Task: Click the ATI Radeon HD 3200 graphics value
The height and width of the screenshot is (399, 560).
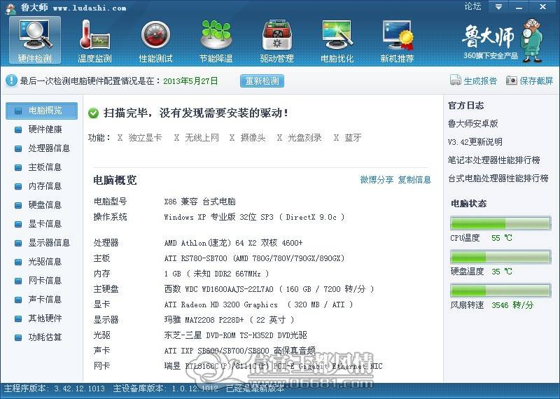Action: click(258, 304)
